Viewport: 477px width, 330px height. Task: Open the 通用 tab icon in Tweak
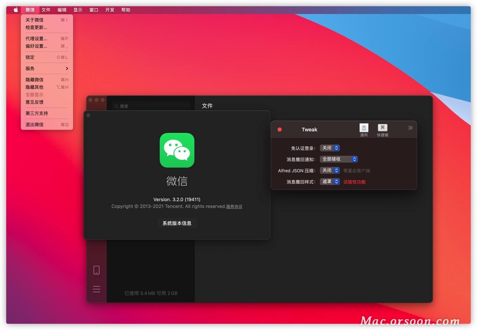[364, 130]
